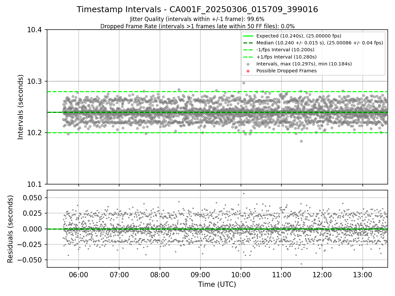This screenshot has height=296, width=395.
Task: Click the 09:00 time tick label
Action: [200, 274]
